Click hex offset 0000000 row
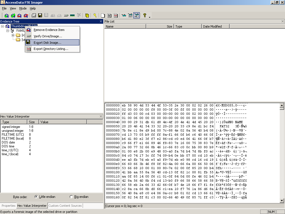This screenshot has width=285, height=214. (176, 105)
